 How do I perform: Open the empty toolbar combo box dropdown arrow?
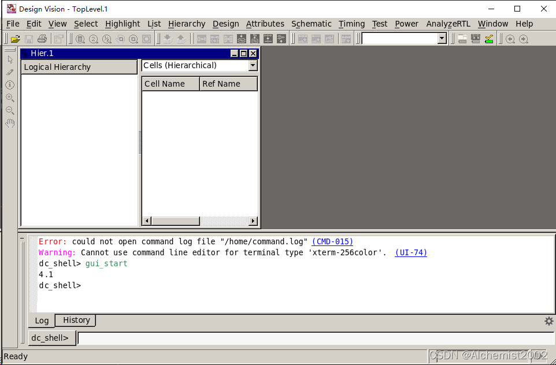442,38
